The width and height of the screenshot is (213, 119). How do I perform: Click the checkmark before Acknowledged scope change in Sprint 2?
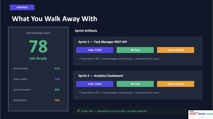click(101, 93)
